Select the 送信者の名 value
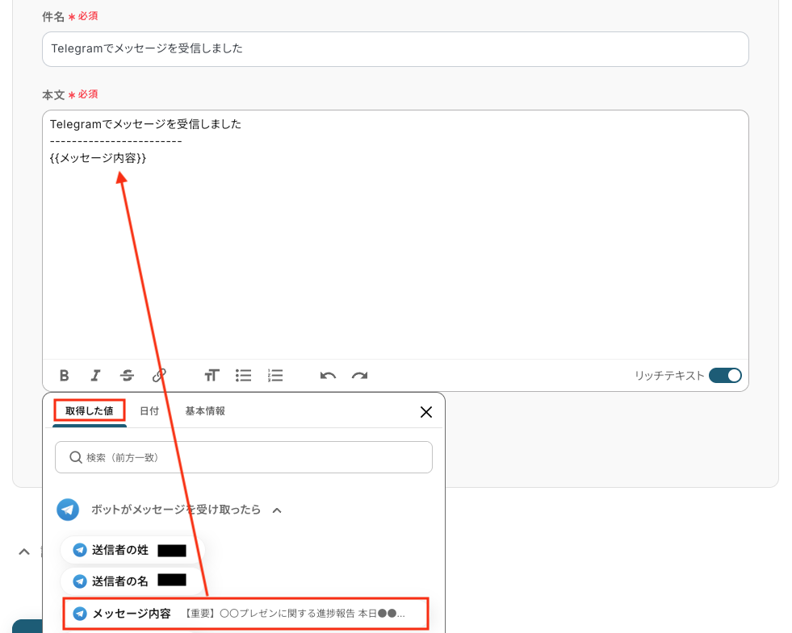Viewport: 792px width, 633px height. 132,581
